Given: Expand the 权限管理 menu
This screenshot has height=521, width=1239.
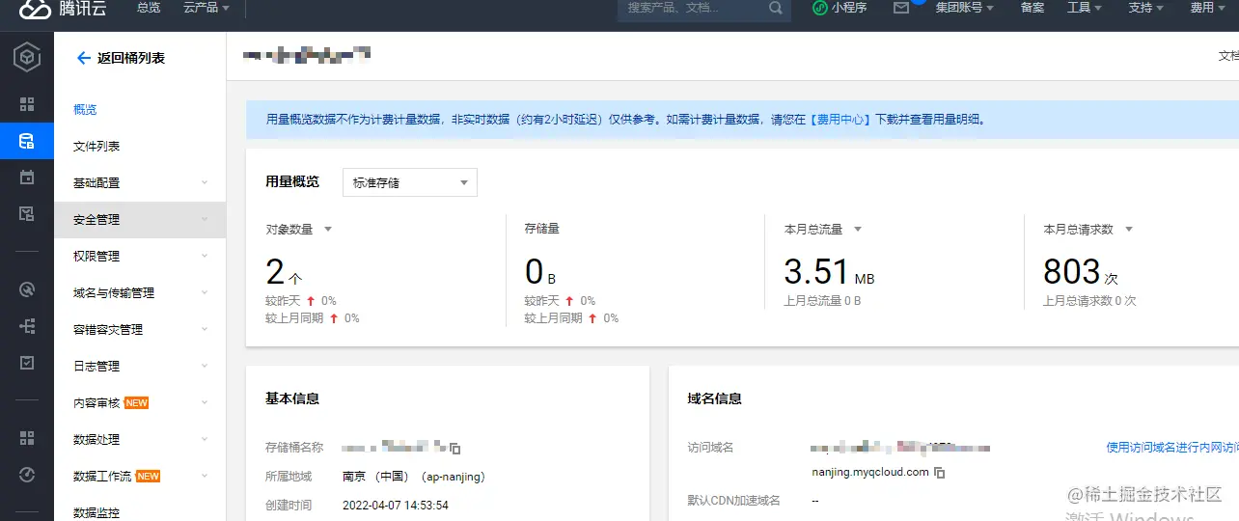Looking at the screenshot, I should point(140,256).
